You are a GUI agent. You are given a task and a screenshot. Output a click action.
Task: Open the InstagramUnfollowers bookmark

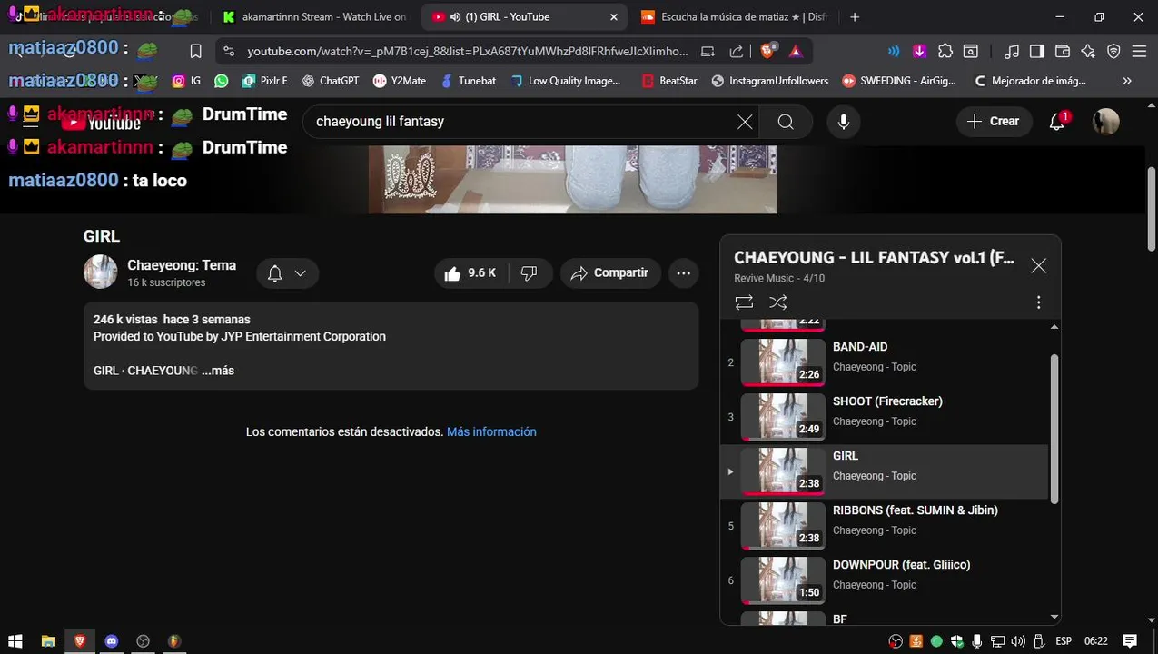coord(770,81)
